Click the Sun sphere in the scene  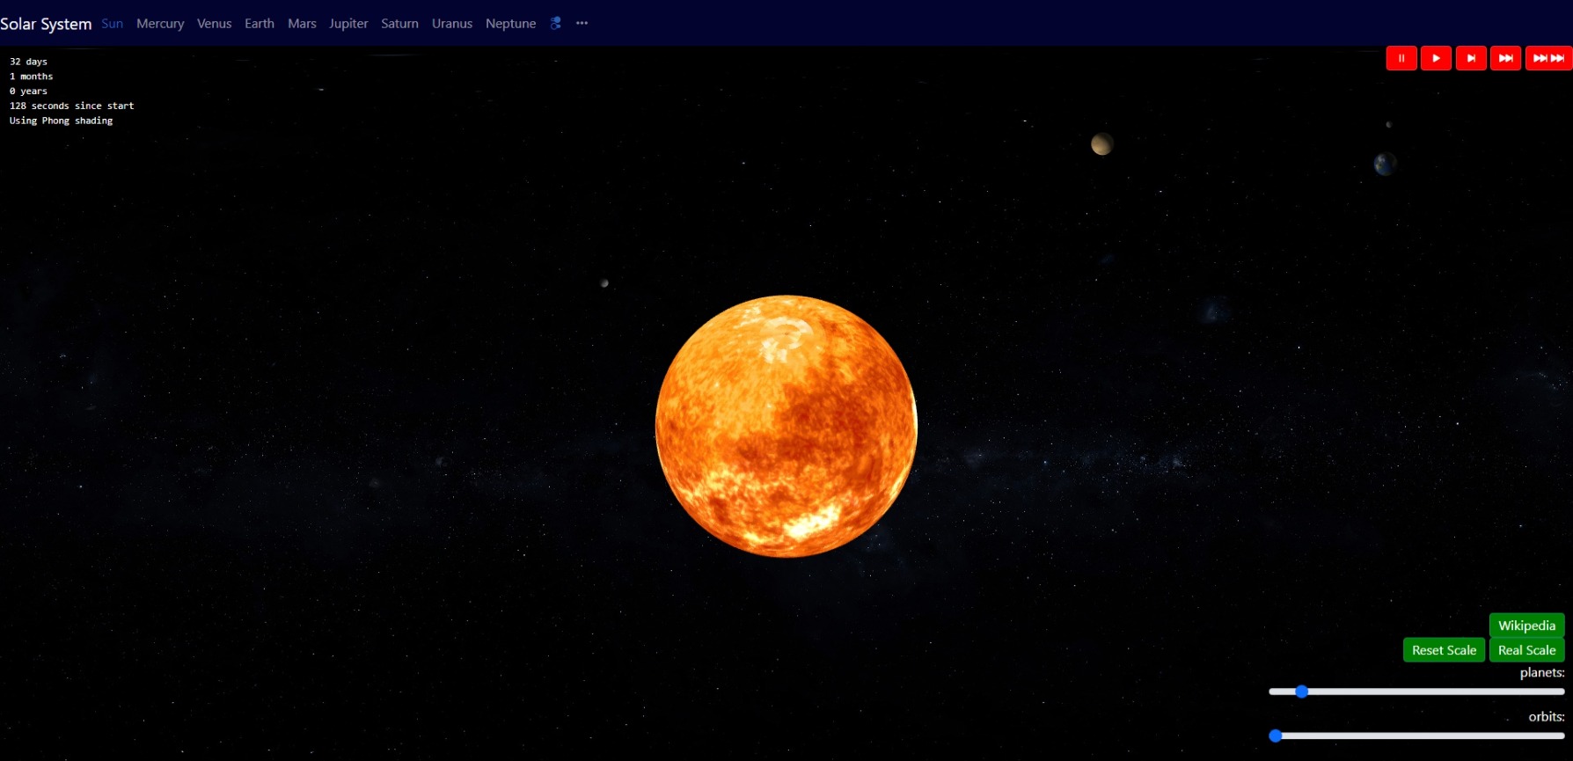pos(786,426)
